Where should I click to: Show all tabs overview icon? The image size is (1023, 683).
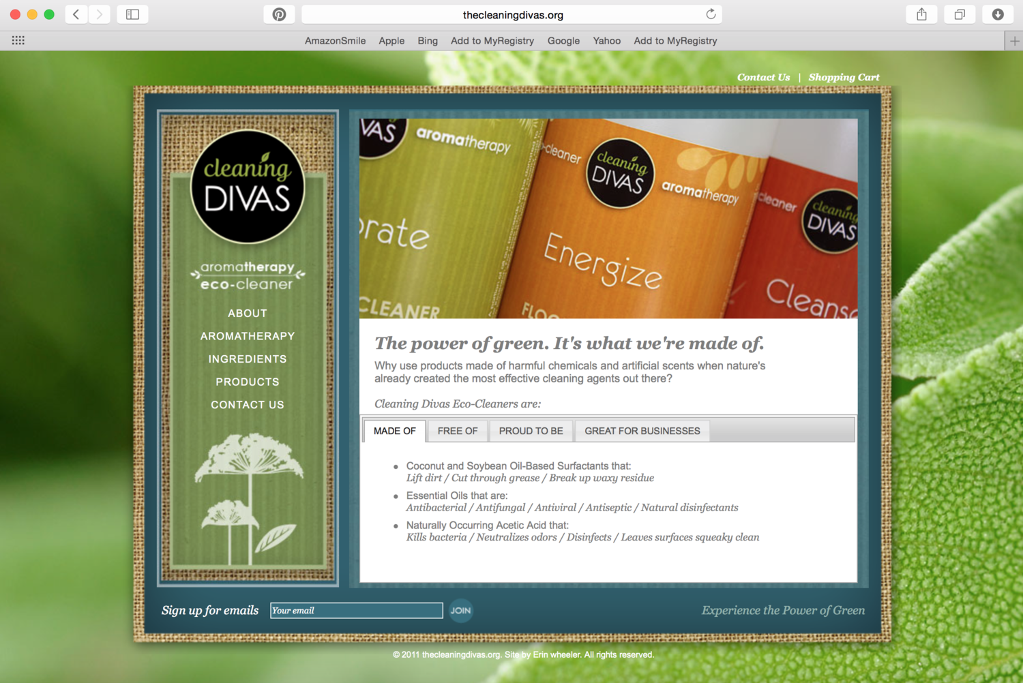[x=960, y=14]
